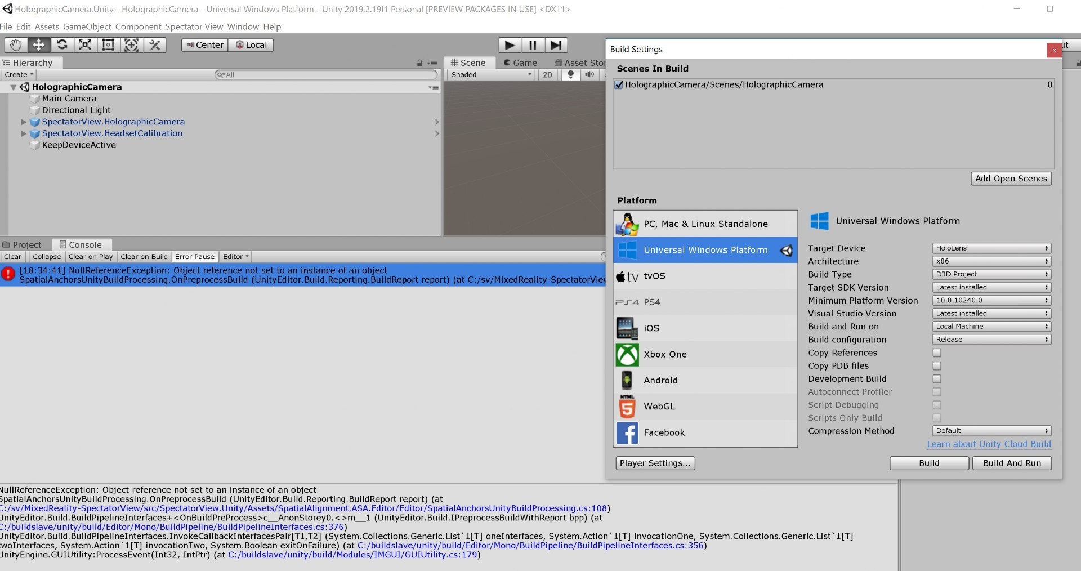Select the Rotate tool
The image size is (1081, 571).
point(61,45)
